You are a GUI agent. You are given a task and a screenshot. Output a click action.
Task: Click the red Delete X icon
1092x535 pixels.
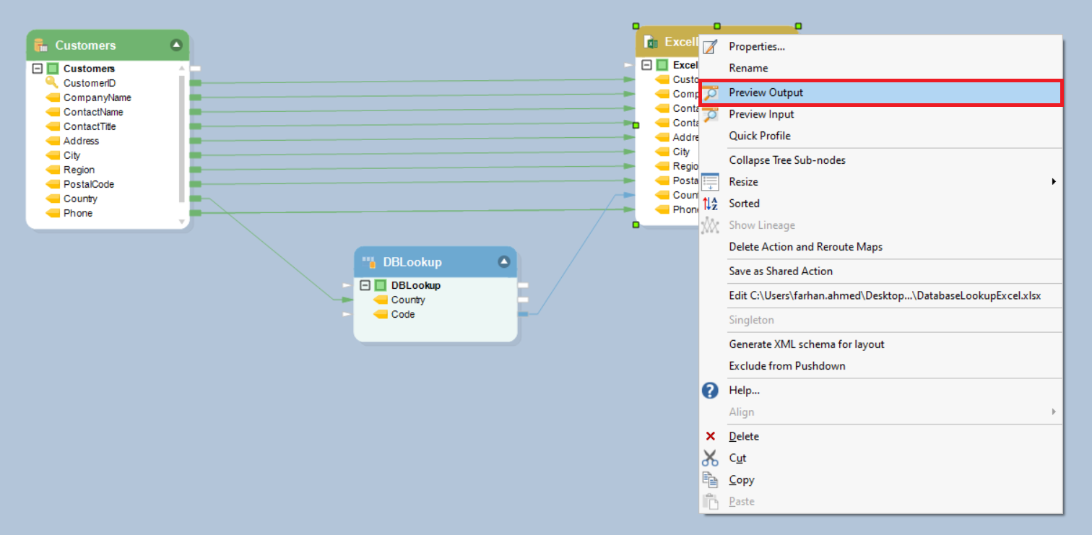pos(711,437)
